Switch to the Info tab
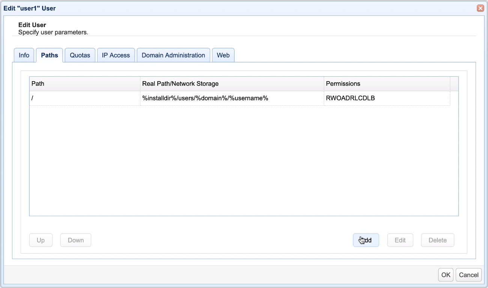Screen dimensions: 488x288 click(x=24, y=55)
